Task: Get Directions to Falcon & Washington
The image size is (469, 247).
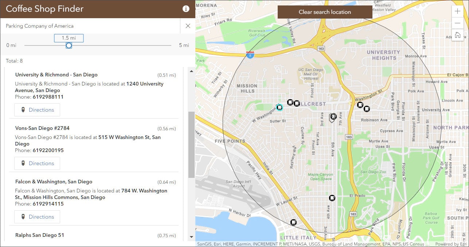Action: [37, 217]
